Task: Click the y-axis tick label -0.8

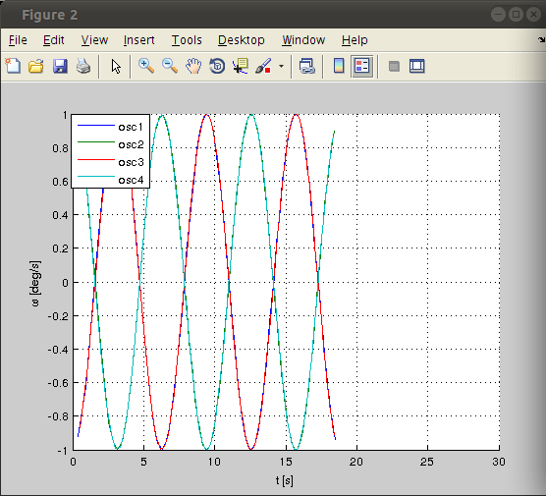Action: point(58,416)
